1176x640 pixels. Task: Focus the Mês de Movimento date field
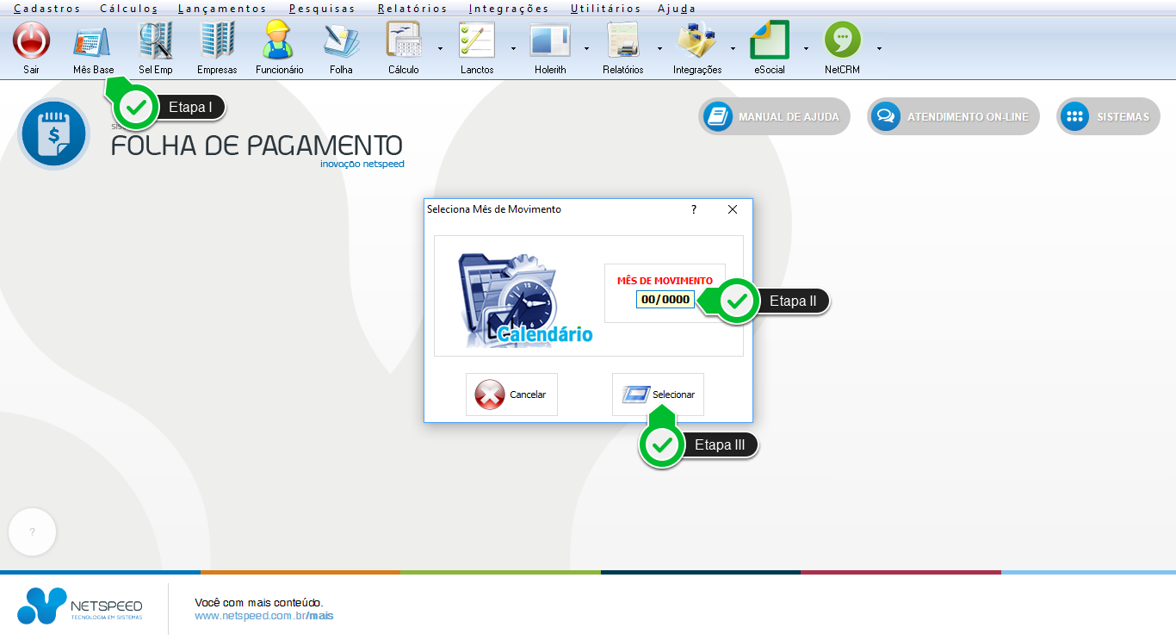(x=665, y=300)
